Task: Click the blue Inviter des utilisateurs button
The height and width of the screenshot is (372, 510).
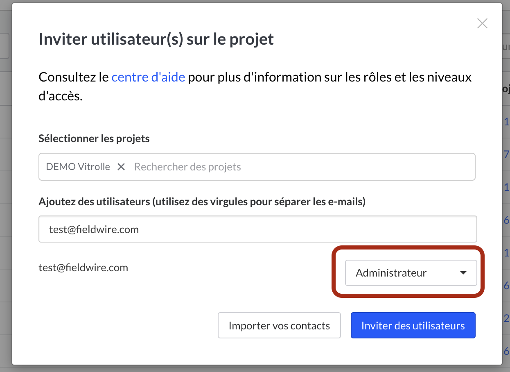Action: (x=413, y=326)
